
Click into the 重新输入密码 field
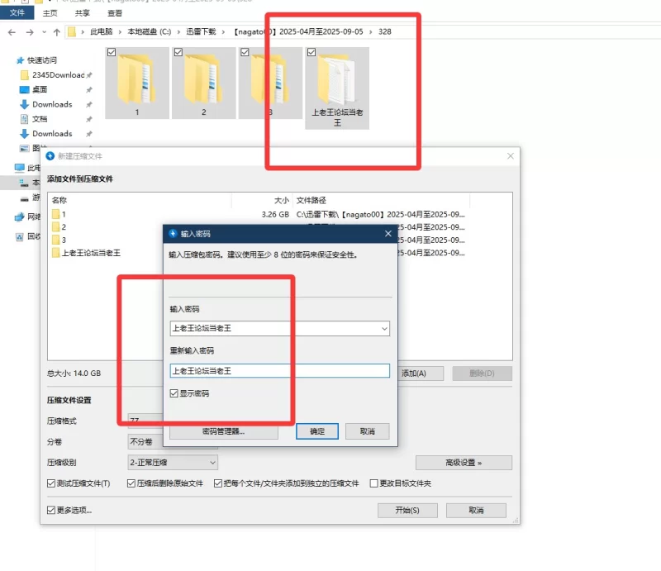click(280, 371)
